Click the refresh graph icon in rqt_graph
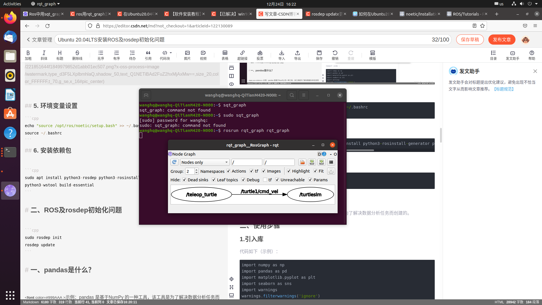Screen dimensions: 542x305 pos(174,162)
